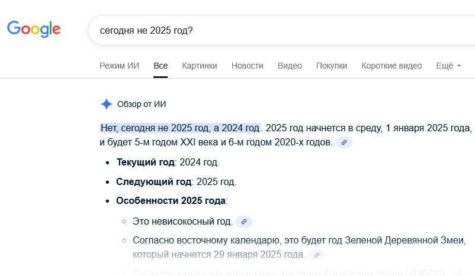Open source link chip after "29 января 2025 года"

click(317, 255)
